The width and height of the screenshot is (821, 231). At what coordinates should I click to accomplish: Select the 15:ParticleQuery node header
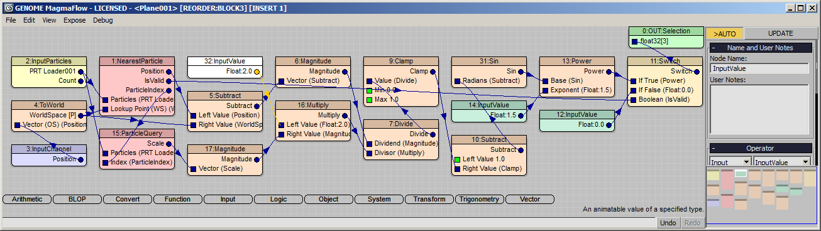(137, 134)
